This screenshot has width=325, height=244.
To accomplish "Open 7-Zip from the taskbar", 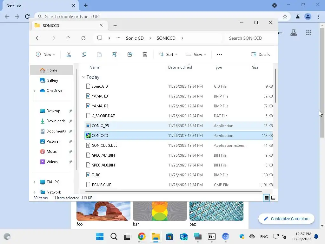I will pos(212,236).
